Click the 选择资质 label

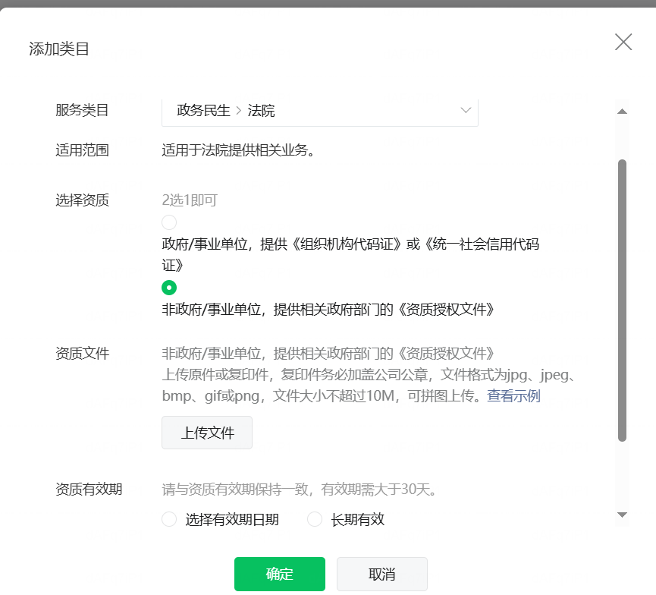[83, 200]
